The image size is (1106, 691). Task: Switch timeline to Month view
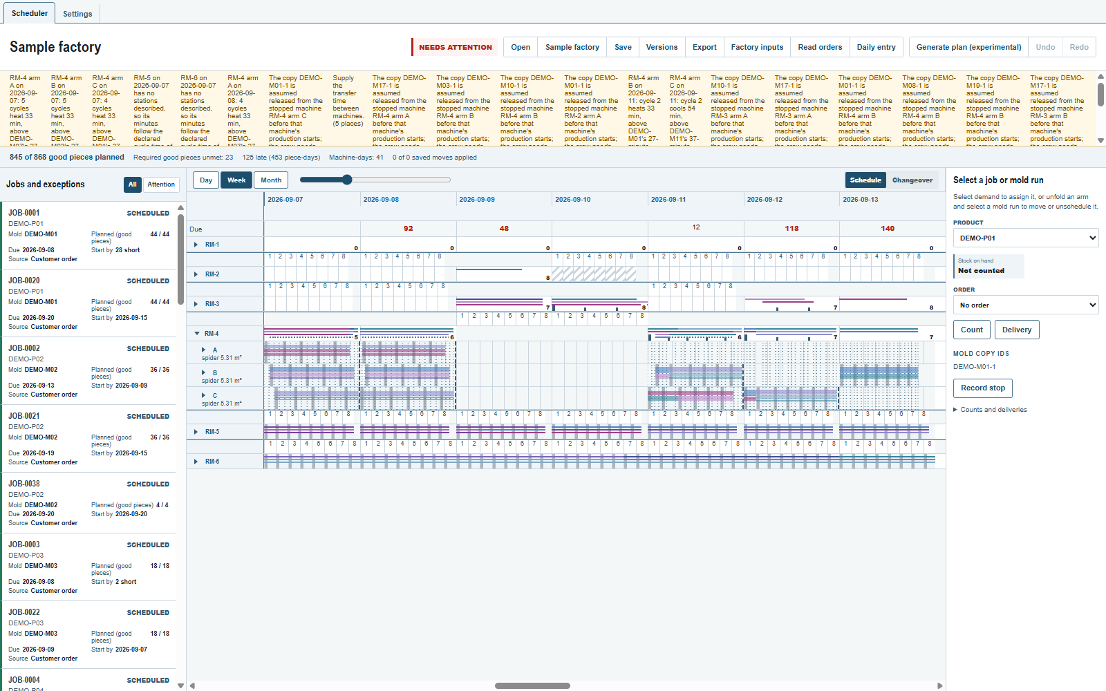click(x=271, y=180)
